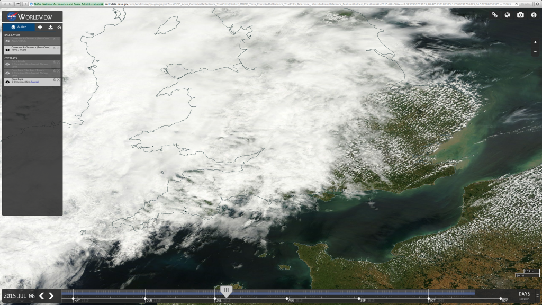
Task: Go to the previous day
Action: (x=42, y=295)
